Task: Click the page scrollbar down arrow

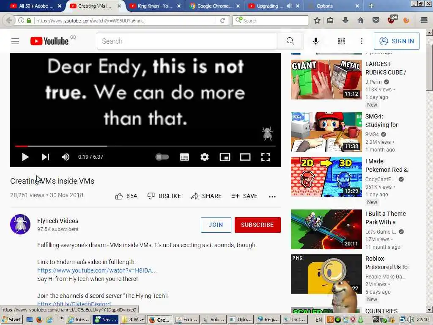Action: point(430,310)
